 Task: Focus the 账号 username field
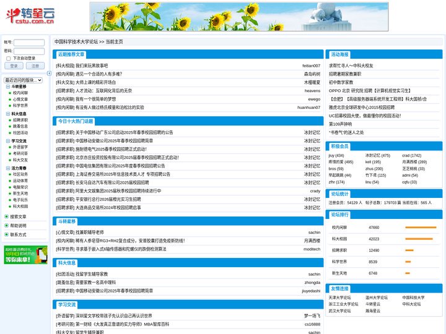click(29, 43)
